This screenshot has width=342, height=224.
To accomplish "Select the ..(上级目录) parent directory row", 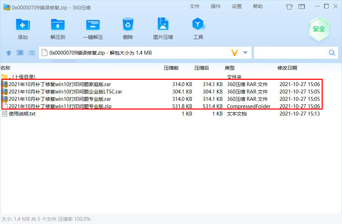I will click(22, 77).
